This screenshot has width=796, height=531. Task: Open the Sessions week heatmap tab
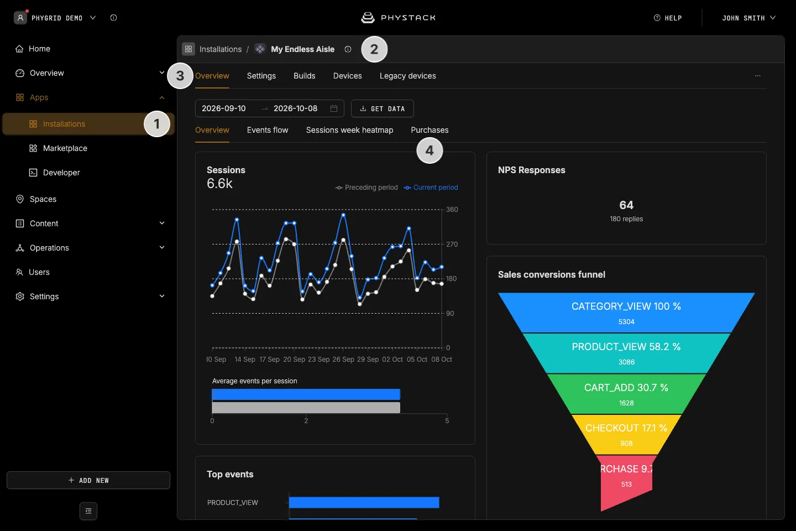349,130
